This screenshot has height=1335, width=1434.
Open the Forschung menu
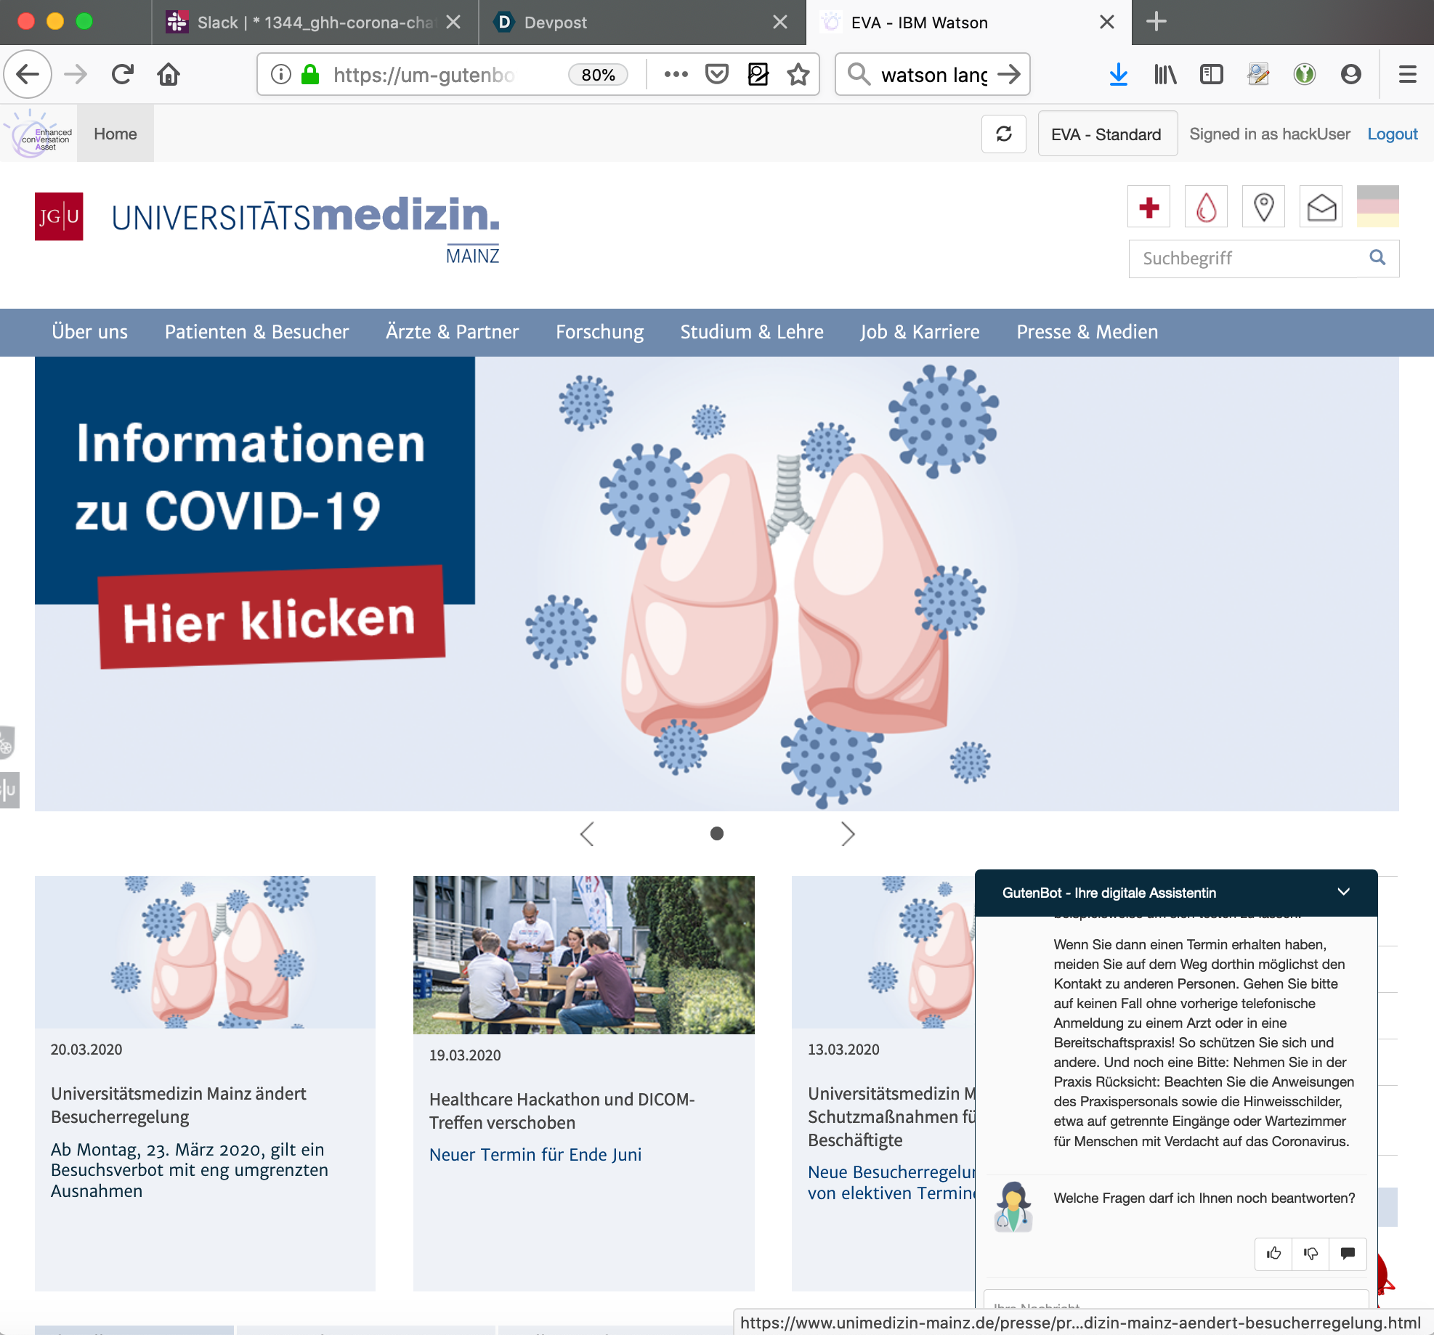tap(599, 332)
